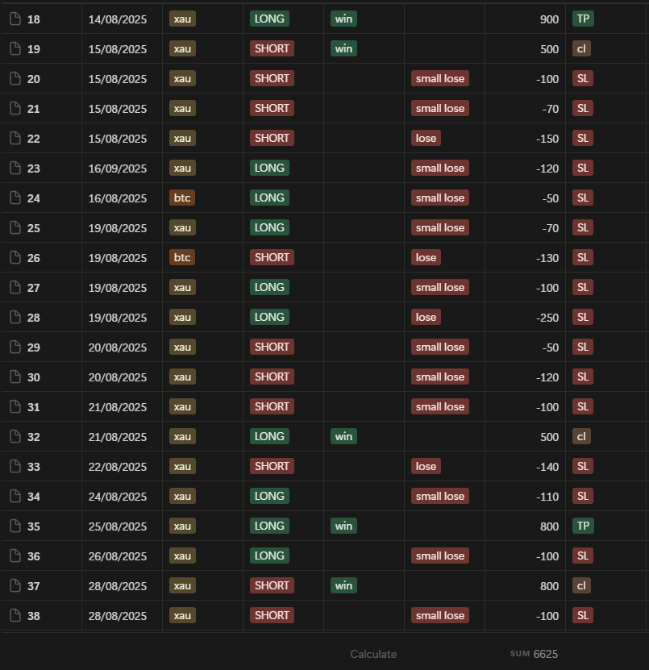Select the document icon of row 28

(15, 317)
